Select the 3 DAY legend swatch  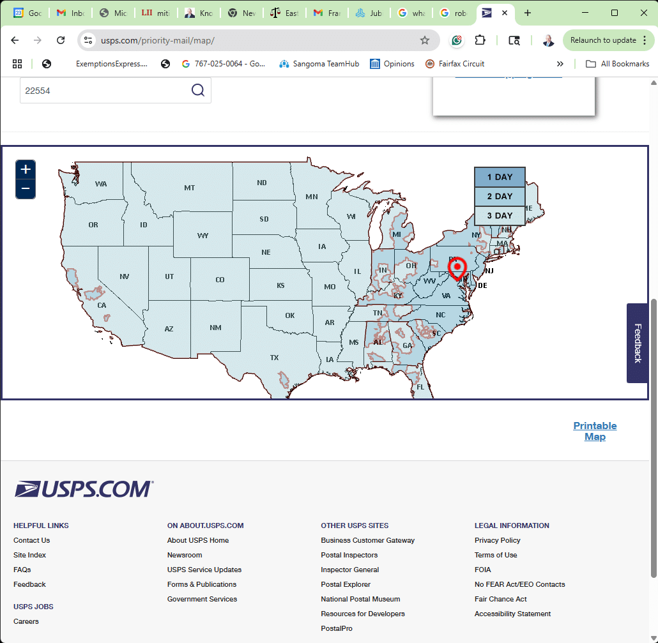pos(500,216)
